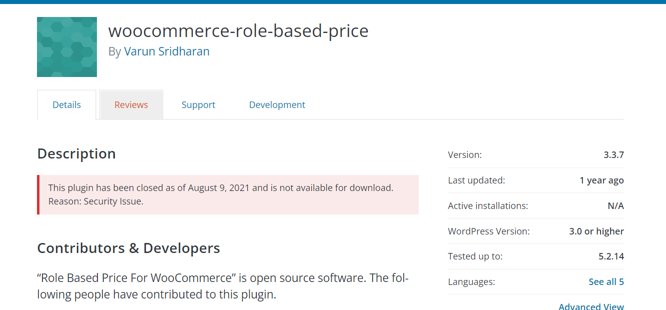666x310 pixels.
Task: Switch to the Reviews tab
Action: [x=131, y=105]
